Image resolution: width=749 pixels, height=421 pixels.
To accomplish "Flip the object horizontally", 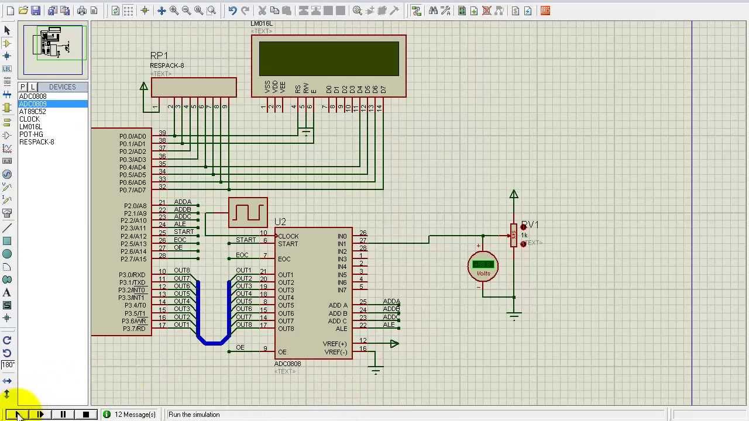I will 7,381.
